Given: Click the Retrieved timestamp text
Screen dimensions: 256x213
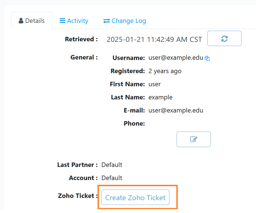Looking at the screenshot, I should tap(154, 39).
